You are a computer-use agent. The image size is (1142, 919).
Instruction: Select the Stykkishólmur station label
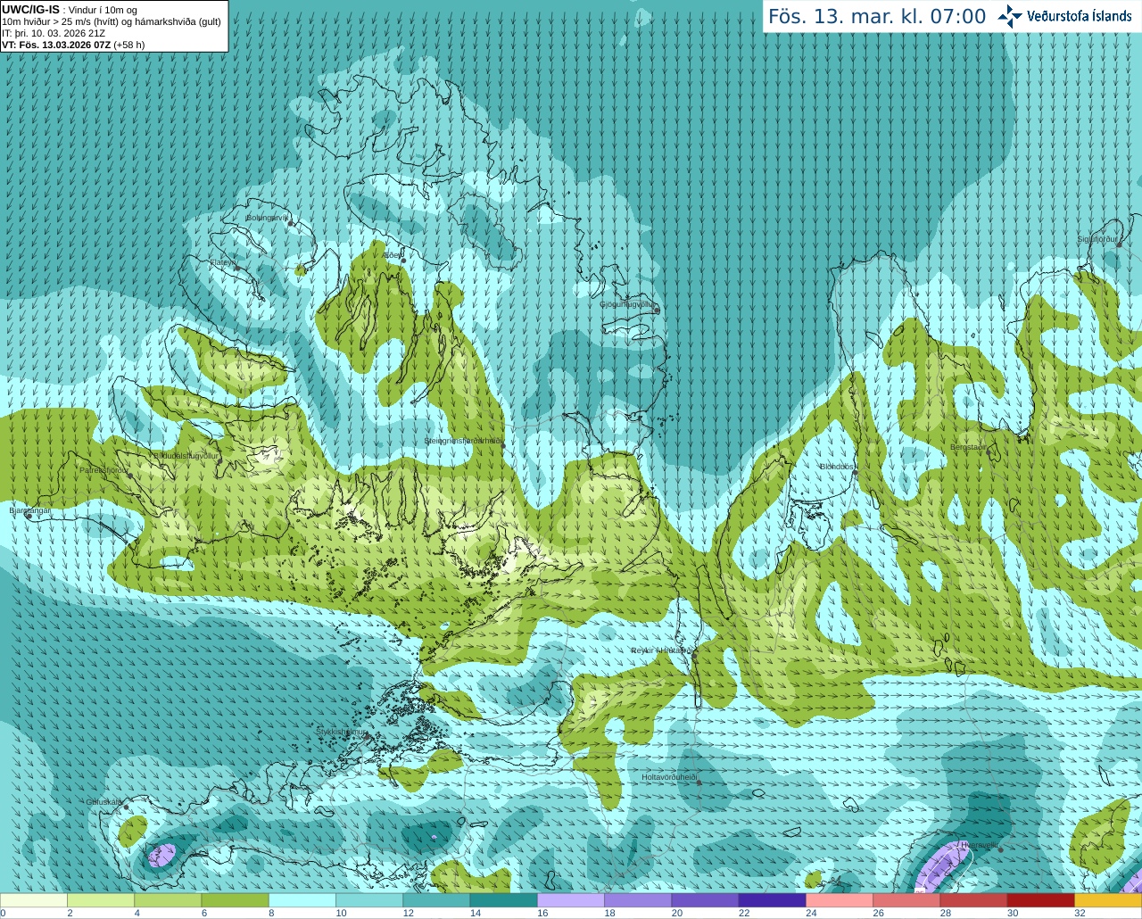pyautogui.click(x=342, y=732)
